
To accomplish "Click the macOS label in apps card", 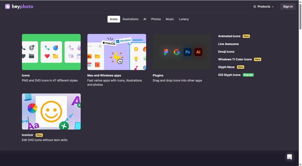I will (x=109, y=43).
